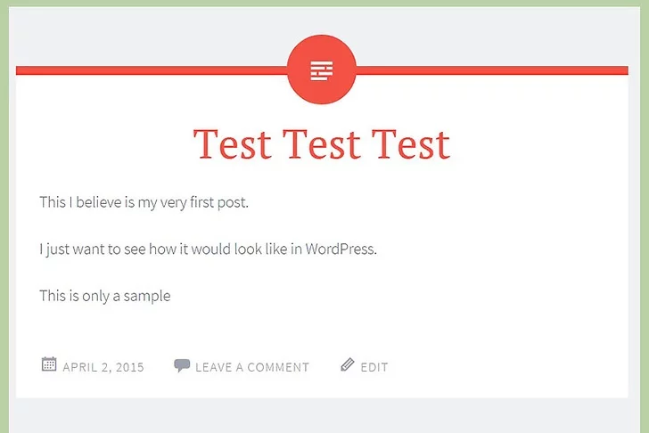649x433 pixels.
Task: Click the first "Test" word in the title
Action: point(231,144)
